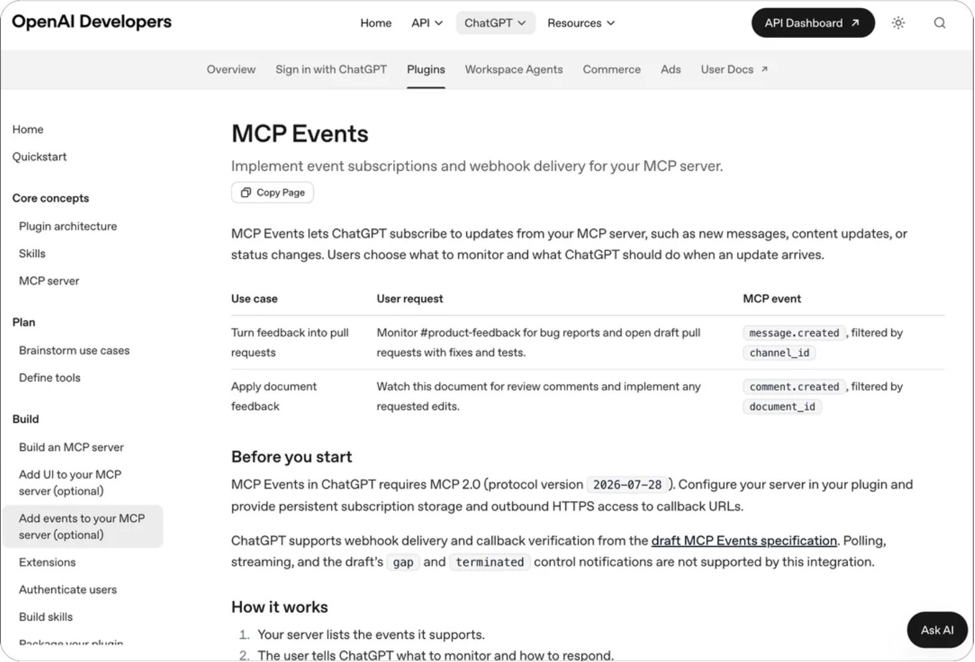Open Build an MCP server page

pos(71,447)
